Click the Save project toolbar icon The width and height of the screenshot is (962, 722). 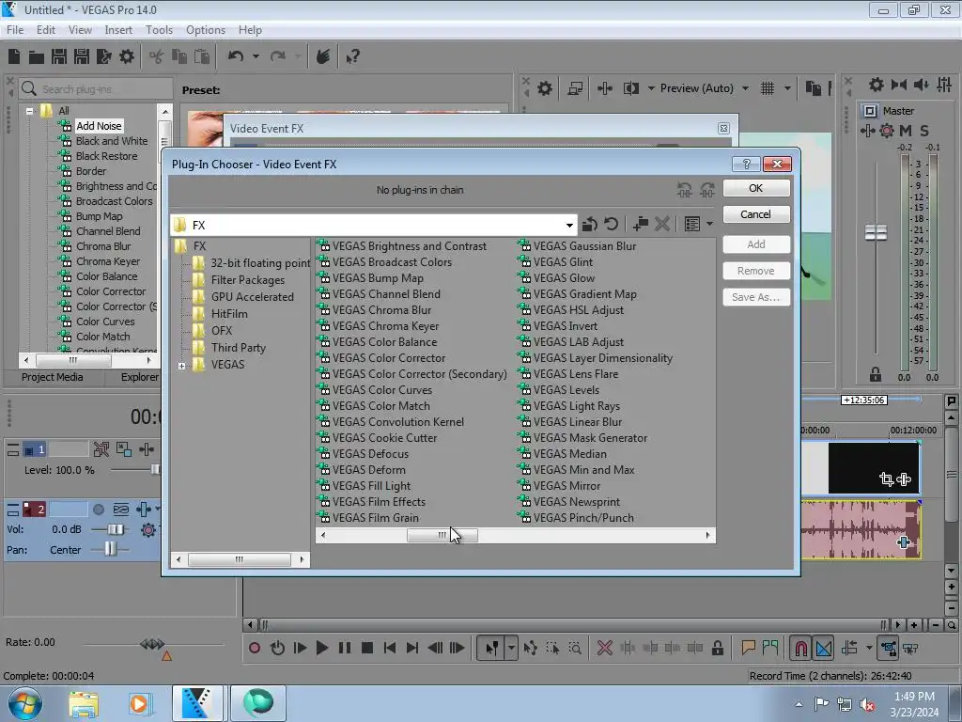[59, 56]
